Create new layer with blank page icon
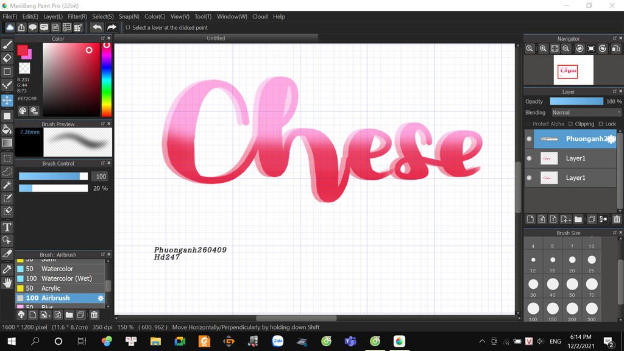624x351 pixels. click(530, 219)
